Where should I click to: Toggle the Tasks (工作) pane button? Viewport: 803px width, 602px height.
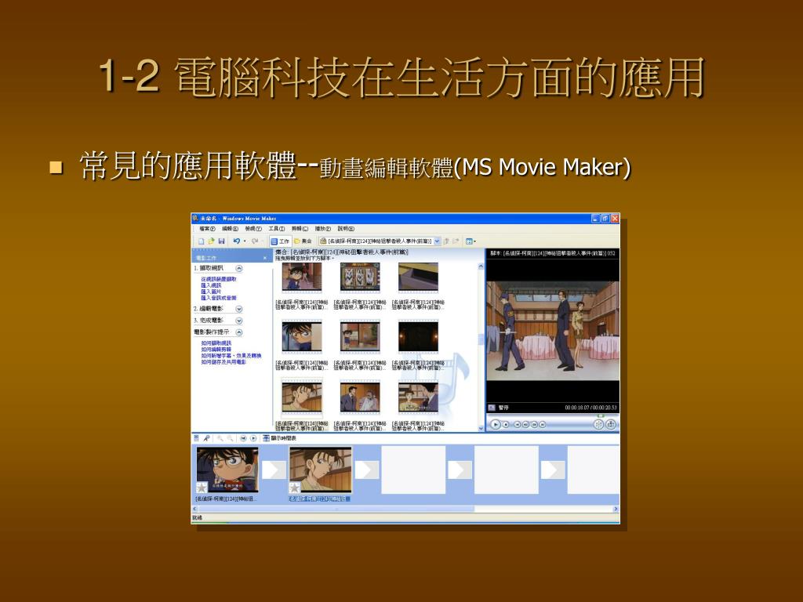tap(280, 241)
